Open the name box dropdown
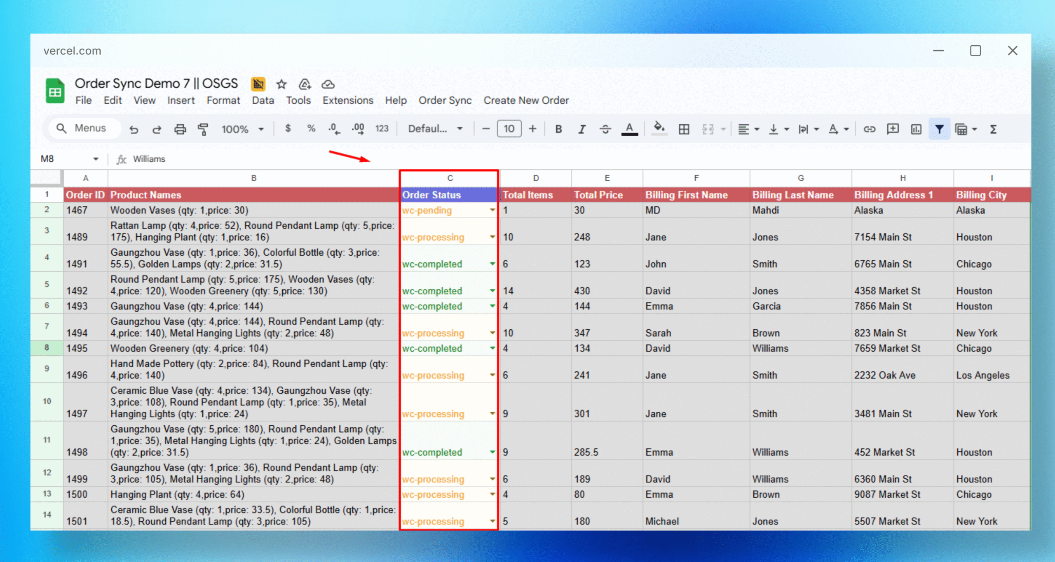1055x562 pixels. tap(96, 159)
